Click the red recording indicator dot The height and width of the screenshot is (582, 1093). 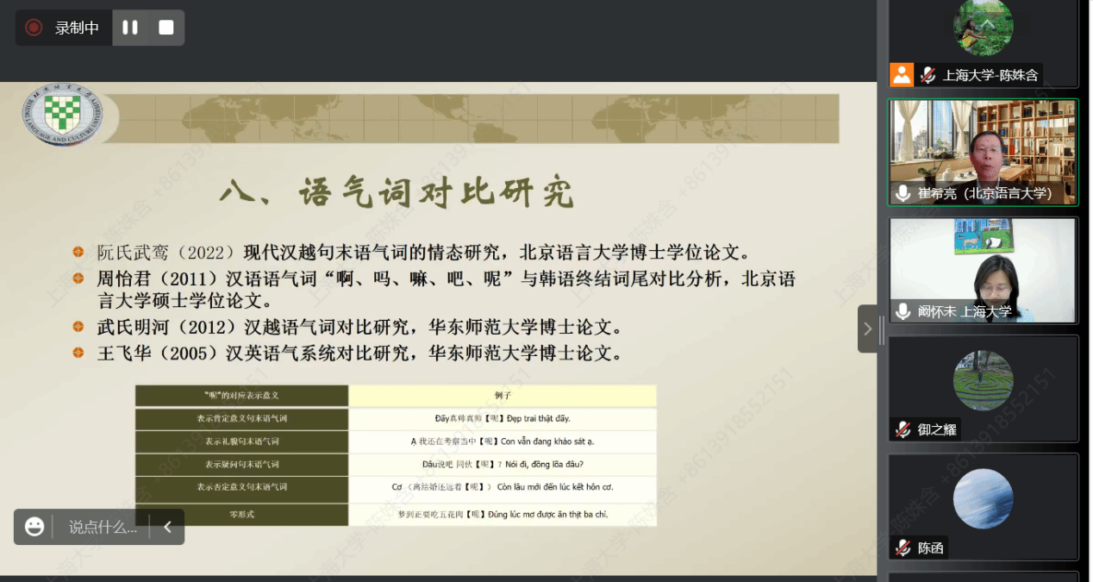tap(34, 28)
